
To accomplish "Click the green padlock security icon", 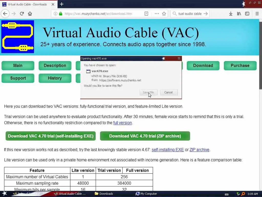I will click(x=61, y=14).
